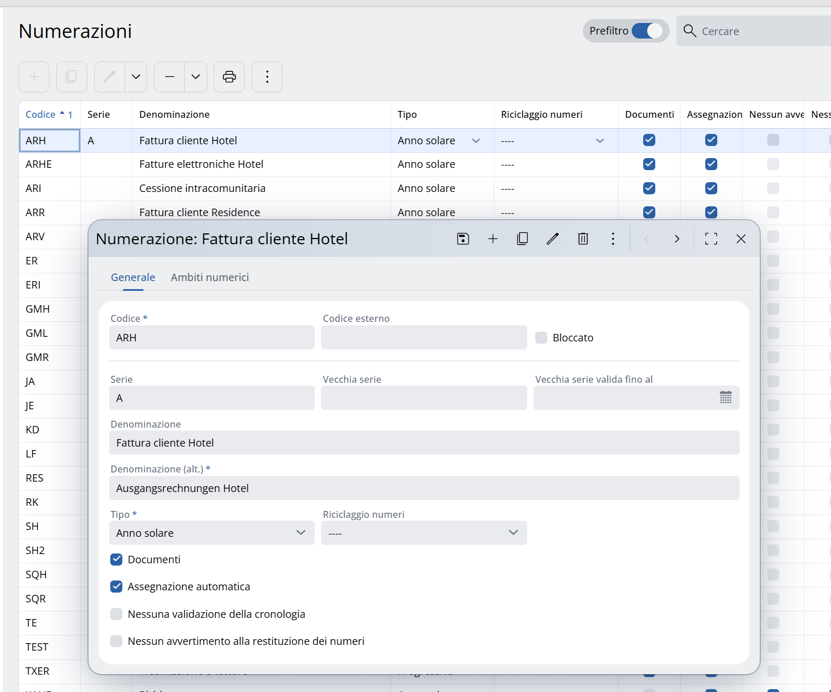Uncheck Assegnazione automatica checkbox
Viewport: 831px width, 692px height.
pos(117,587)
